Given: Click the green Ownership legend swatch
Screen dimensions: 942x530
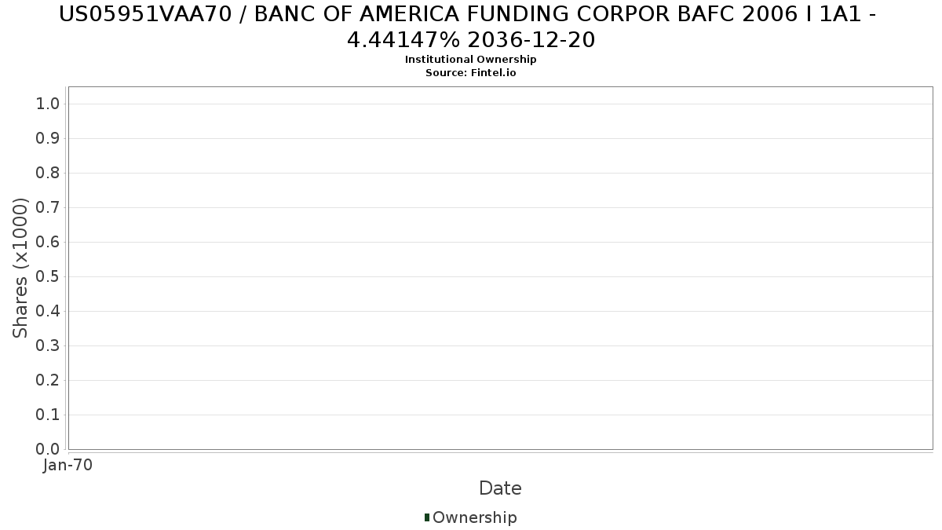Looking at the screenshot, I should (427, 517).
